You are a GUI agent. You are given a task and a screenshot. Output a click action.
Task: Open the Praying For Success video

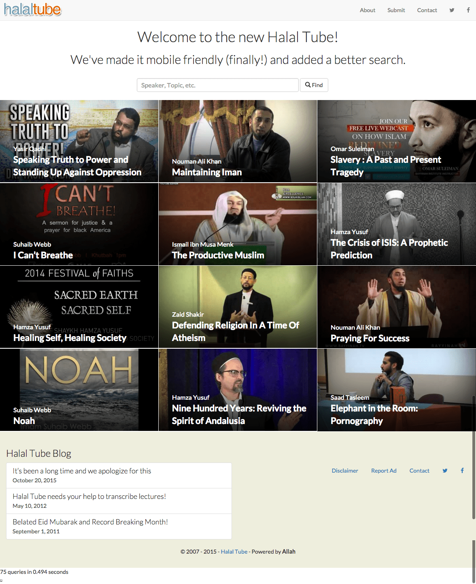(397, 307)
